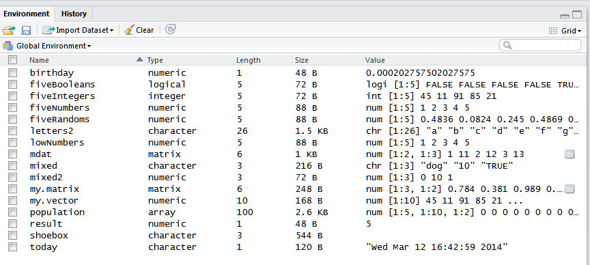Screen dimensions: 590x265
Task: Click the Name column sort arrow
Action: click(x=139, y=59)
